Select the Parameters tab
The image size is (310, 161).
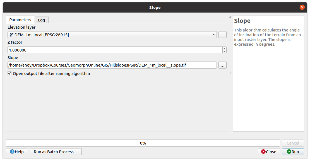click(x=20, y=20)
